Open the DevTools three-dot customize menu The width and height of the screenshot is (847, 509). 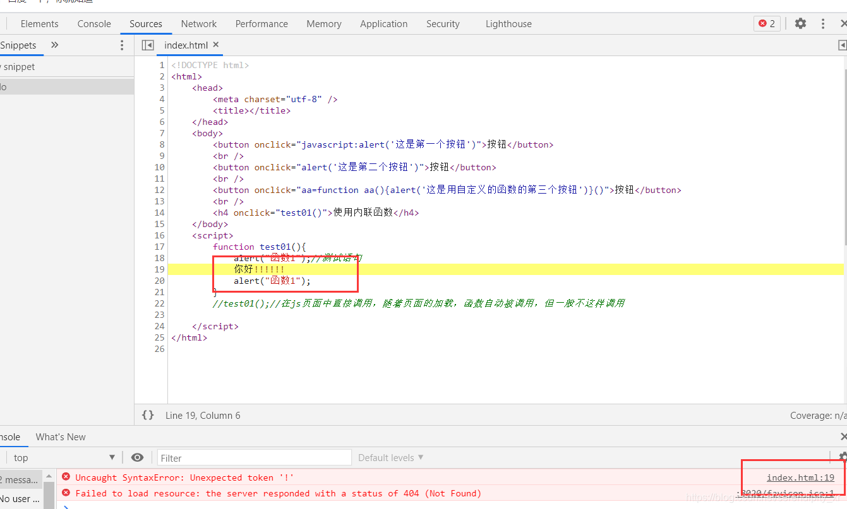coord(822,23)
